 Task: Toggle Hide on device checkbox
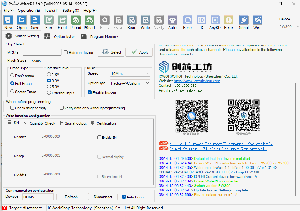click(66, 52)
